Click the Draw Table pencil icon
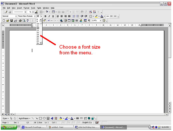Viewport: 173px width, 131px height. point(6,12)
